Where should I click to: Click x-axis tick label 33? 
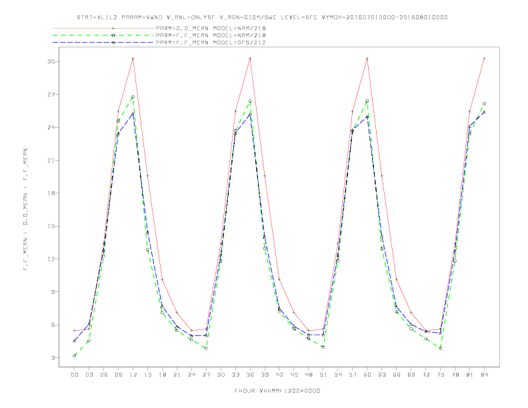[235, 375]
